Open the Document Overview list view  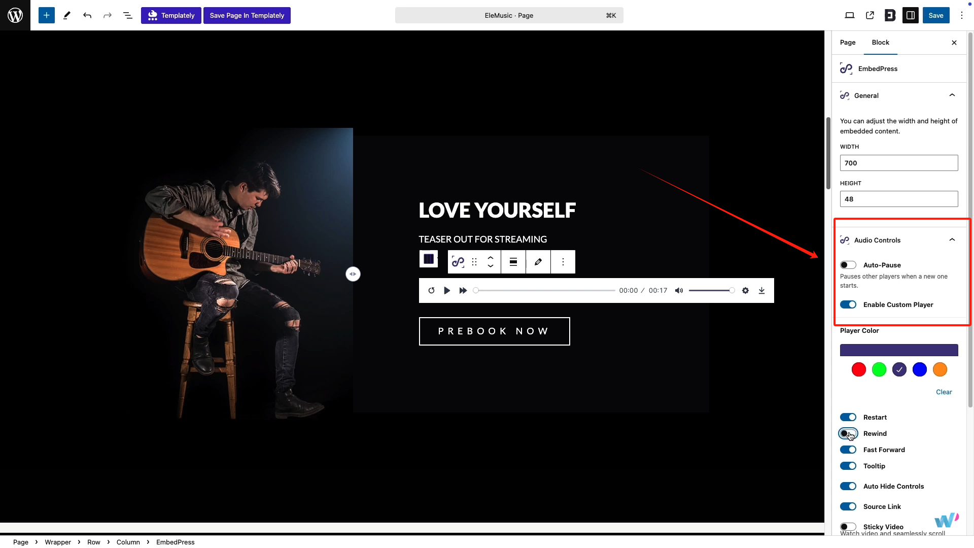click(127, 15)
